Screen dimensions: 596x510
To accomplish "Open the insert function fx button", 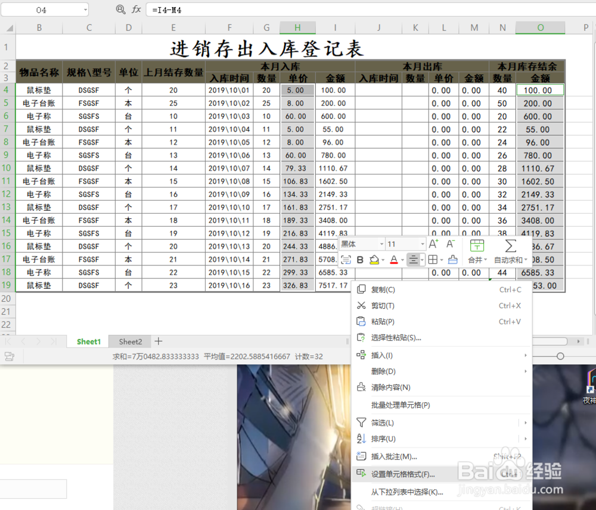I will tap(136, 10).
